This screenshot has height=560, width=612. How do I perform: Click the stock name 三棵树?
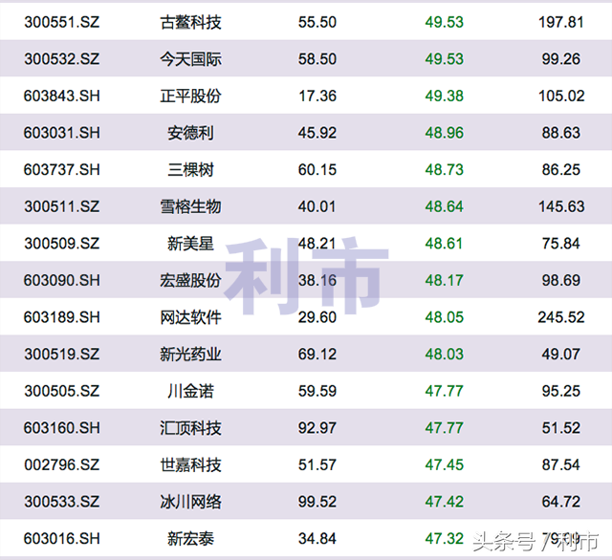pos(190,170)
